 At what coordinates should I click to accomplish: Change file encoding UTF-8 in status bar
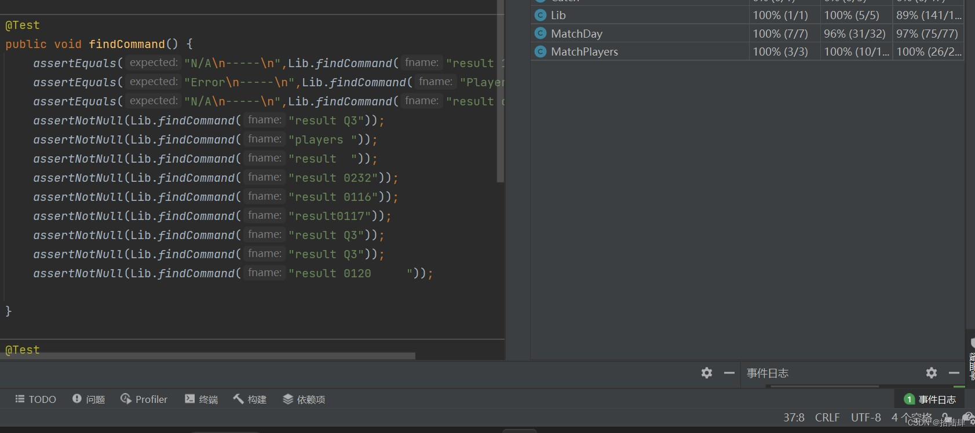tap(866, 417)
